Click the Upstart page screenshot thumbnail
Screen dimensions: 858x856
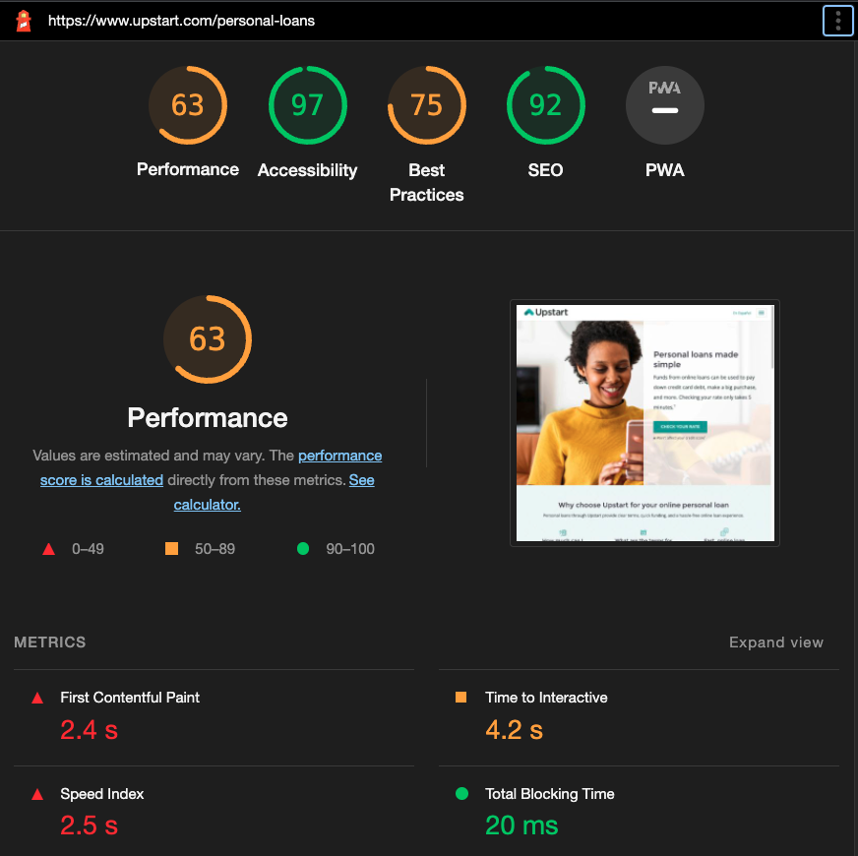(x=644, y=422)
